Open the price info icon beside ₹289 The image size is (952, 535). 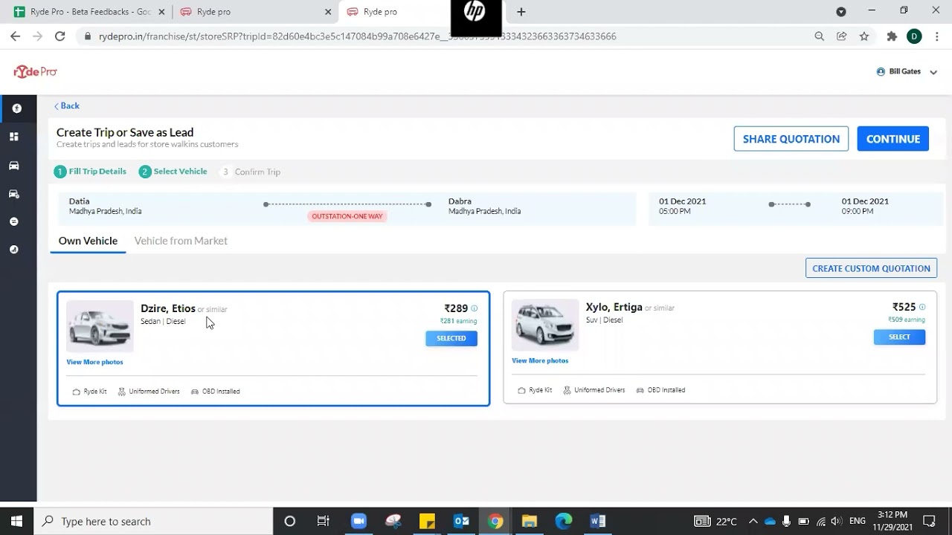click(475, 308)
